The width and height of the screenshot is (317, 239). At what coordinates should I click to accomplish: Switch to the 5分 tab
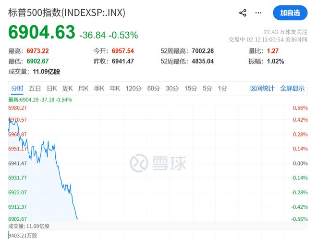point(207,88)
